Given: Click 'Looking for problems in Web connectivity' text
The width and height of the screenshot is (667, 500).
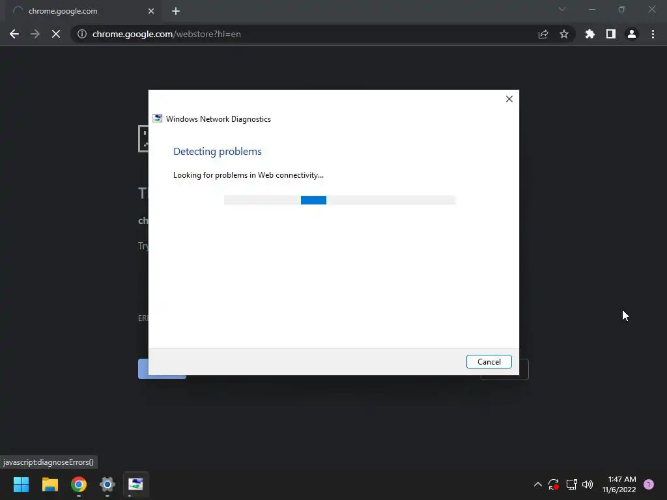Looking at the screenshot, I should coord(248,175).
